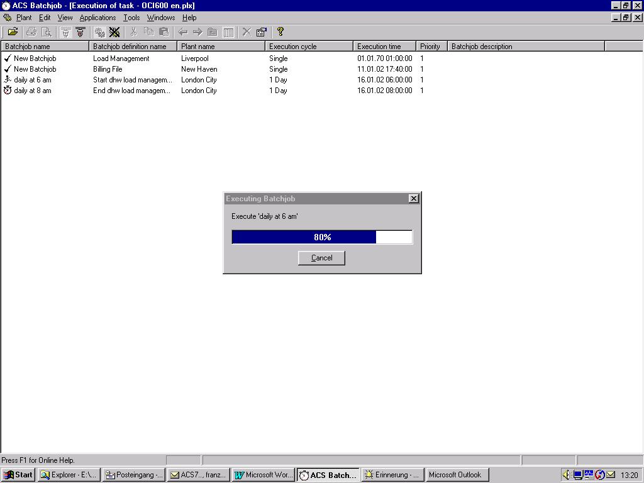Close the Executing Batchjob dialog
The width and height of the screenshot is (644, 483).
414,198
